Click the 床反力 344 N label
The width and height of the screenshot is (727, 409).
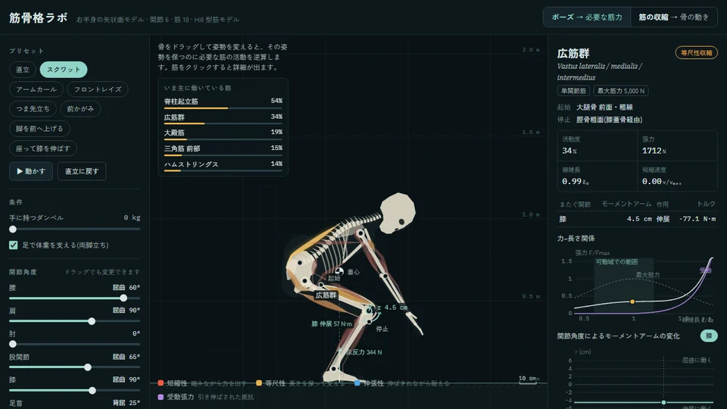tap(364, 352)
